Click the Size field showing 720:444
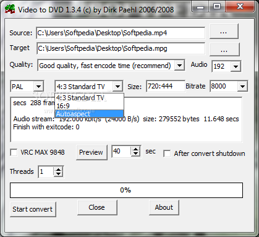The image size is (259, 237). point(166,86)
